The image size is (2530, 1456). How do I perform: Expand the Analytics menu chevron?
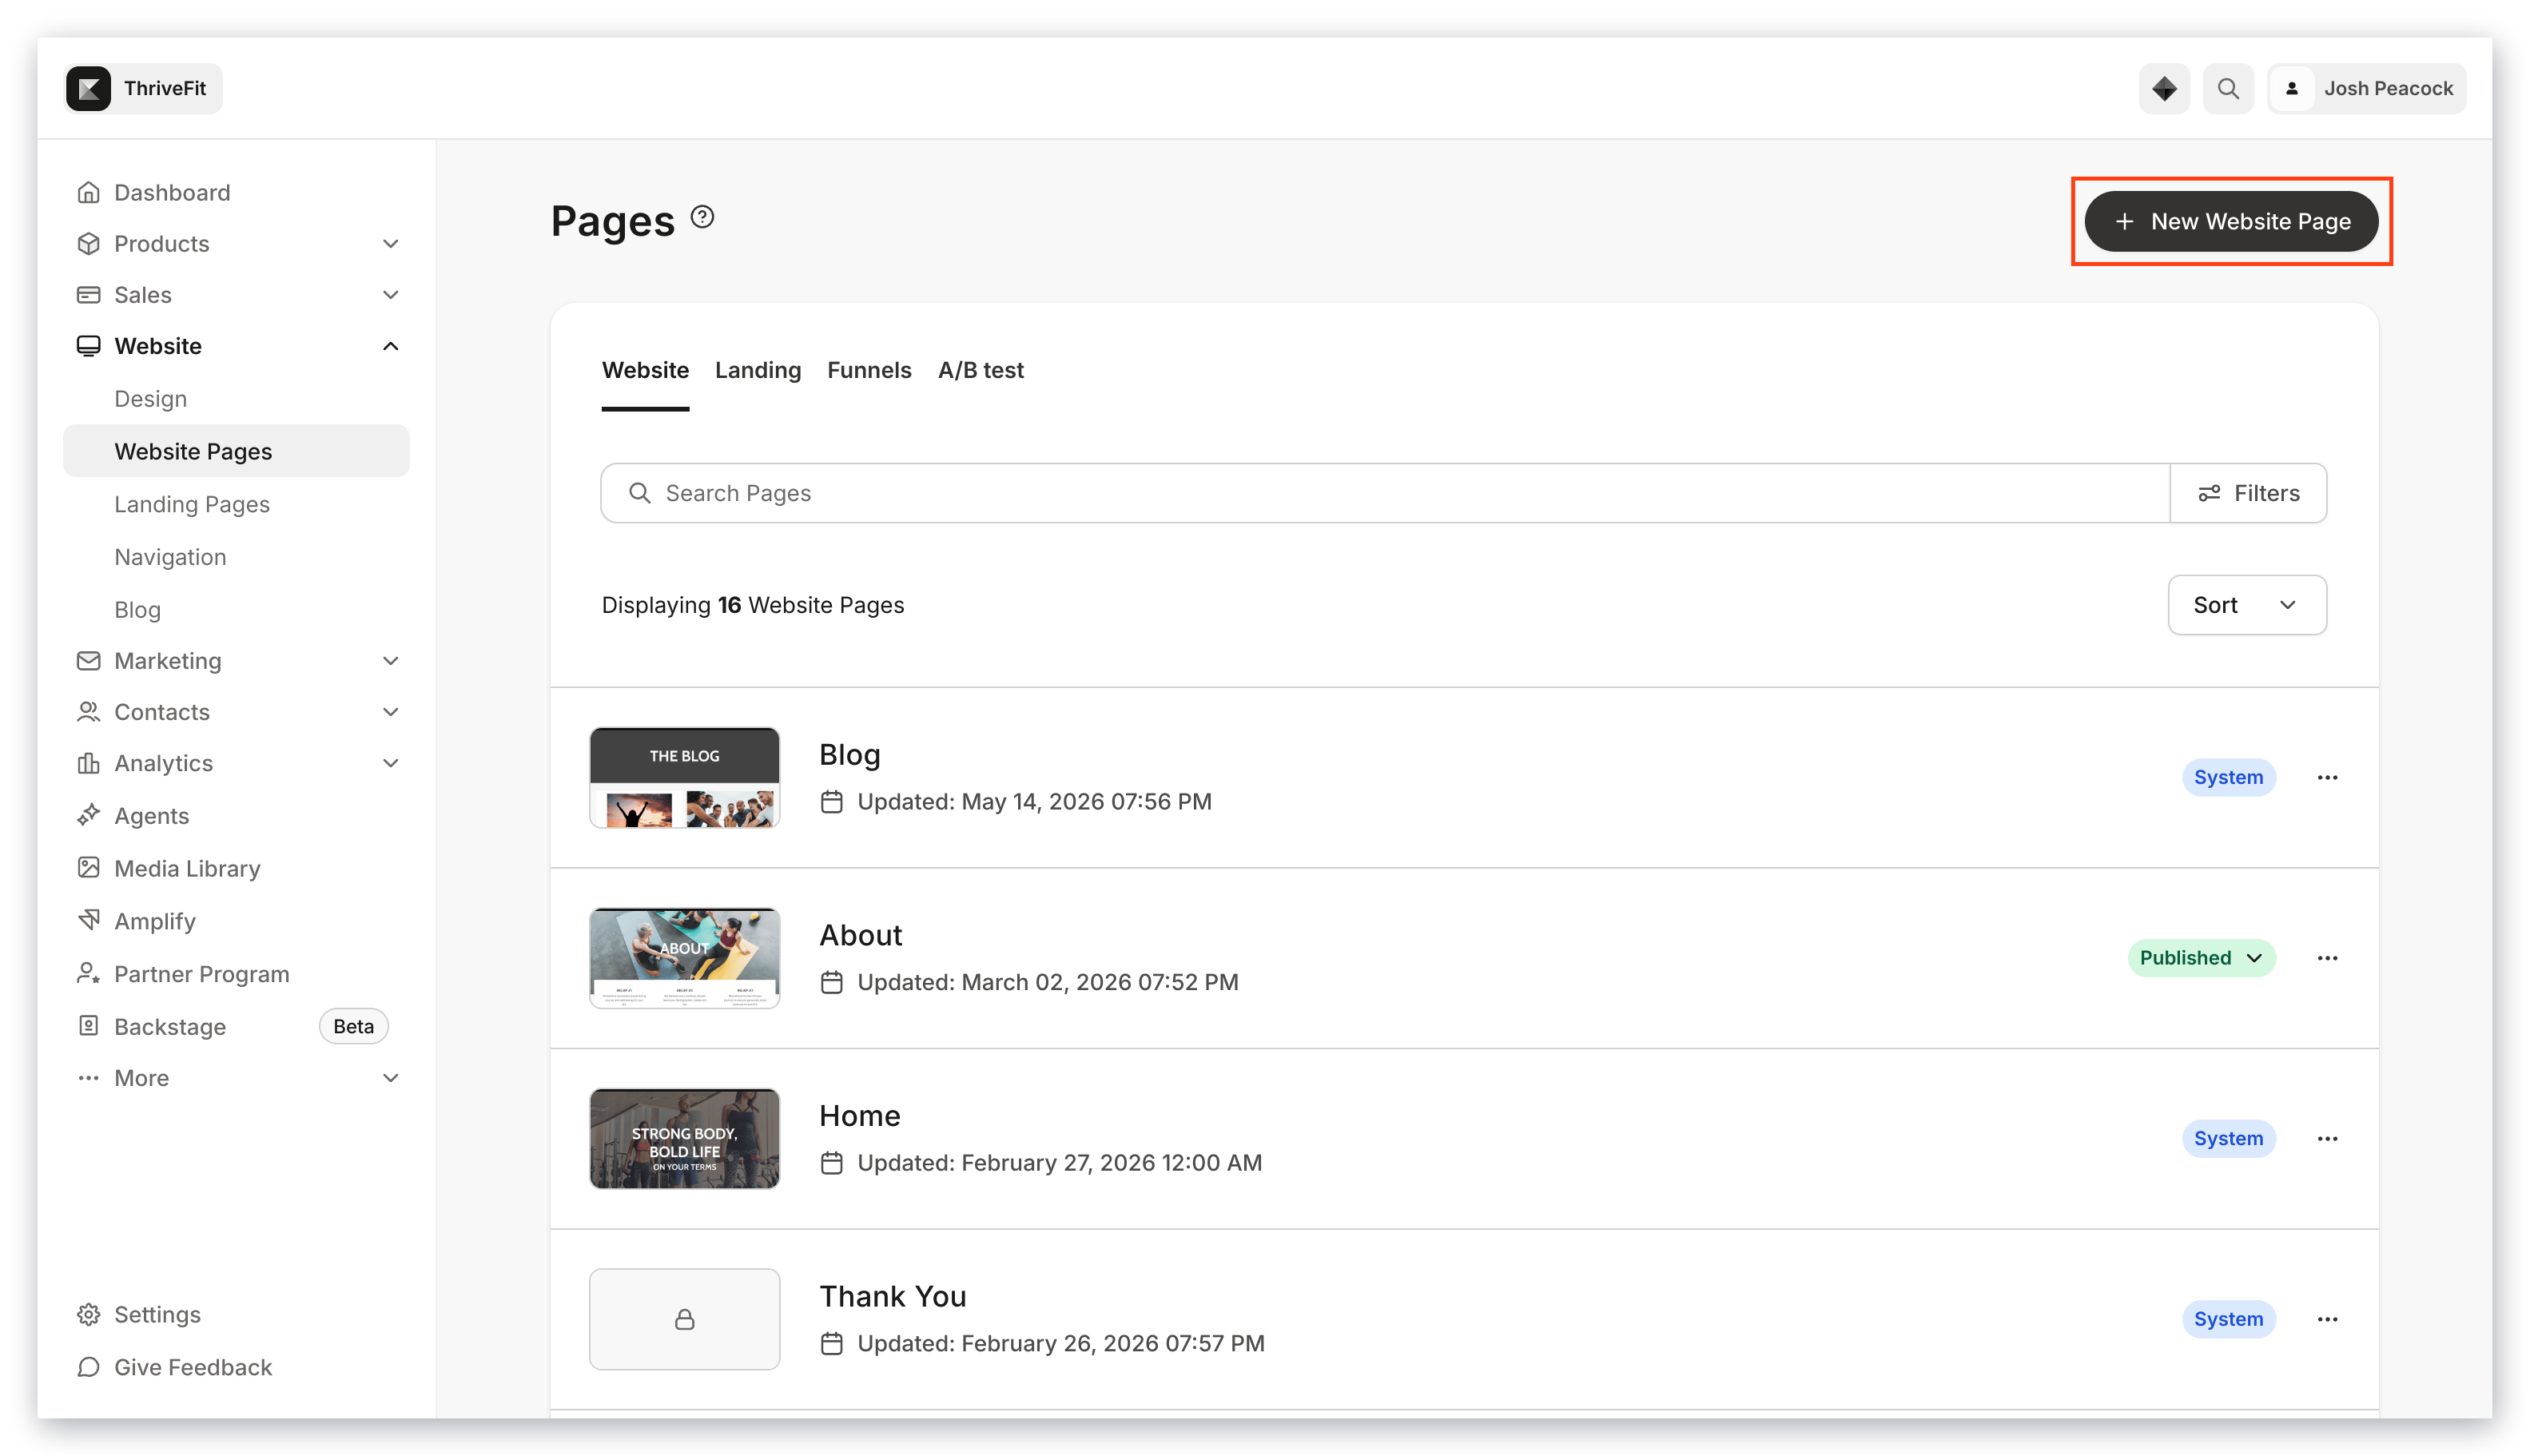coord(391,763)
